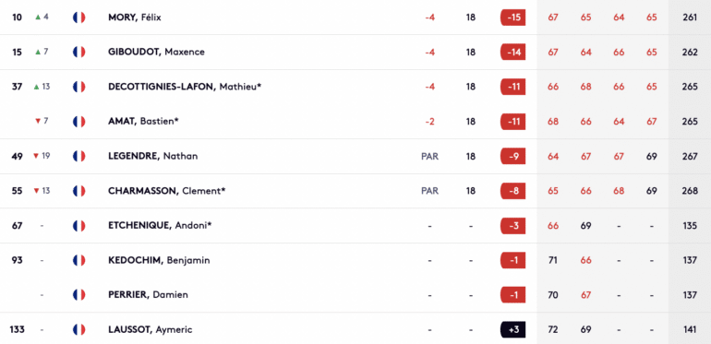Click the flag icon for LEGENDRE, Nathan
Screen dimensions: 711x344
[78, 156]
